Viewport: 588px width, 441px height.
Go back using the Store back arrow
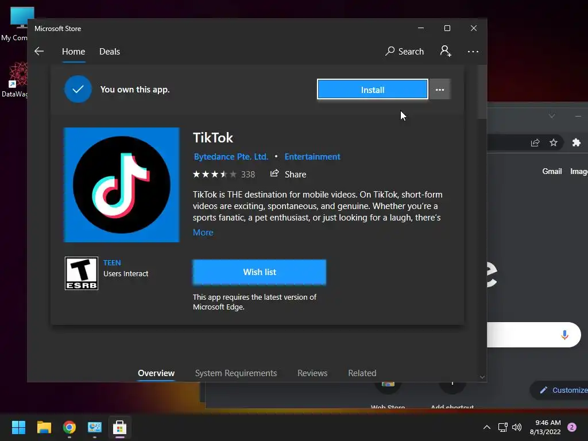tap(39, 51)
